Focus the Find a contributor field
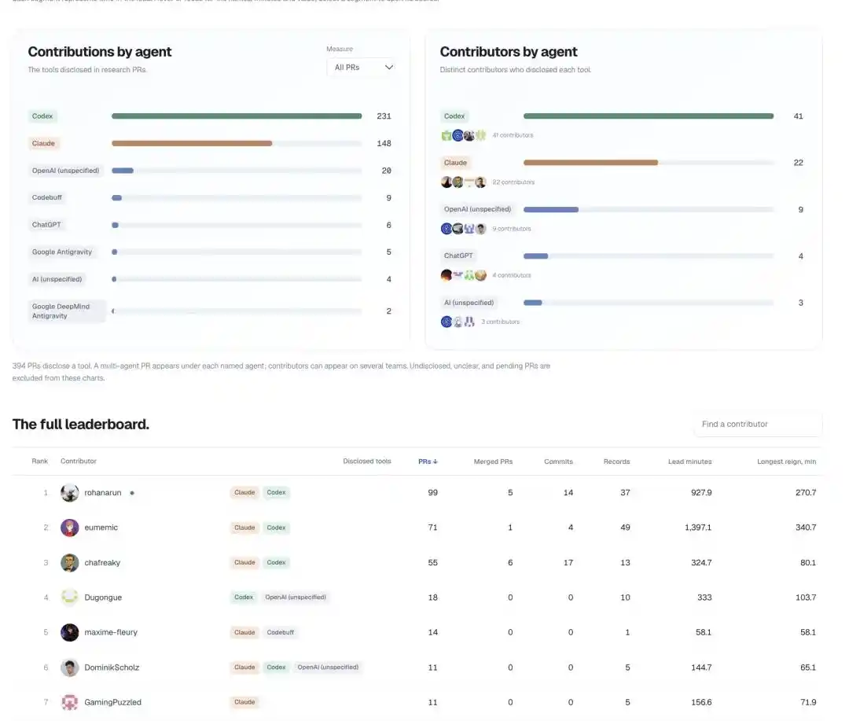Viewport: 849px width, 721px height. (758, 424)
